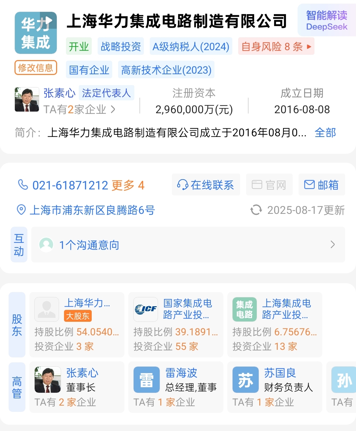
Task: Tap the 法定代表人 label
Action: coord(106,93)
